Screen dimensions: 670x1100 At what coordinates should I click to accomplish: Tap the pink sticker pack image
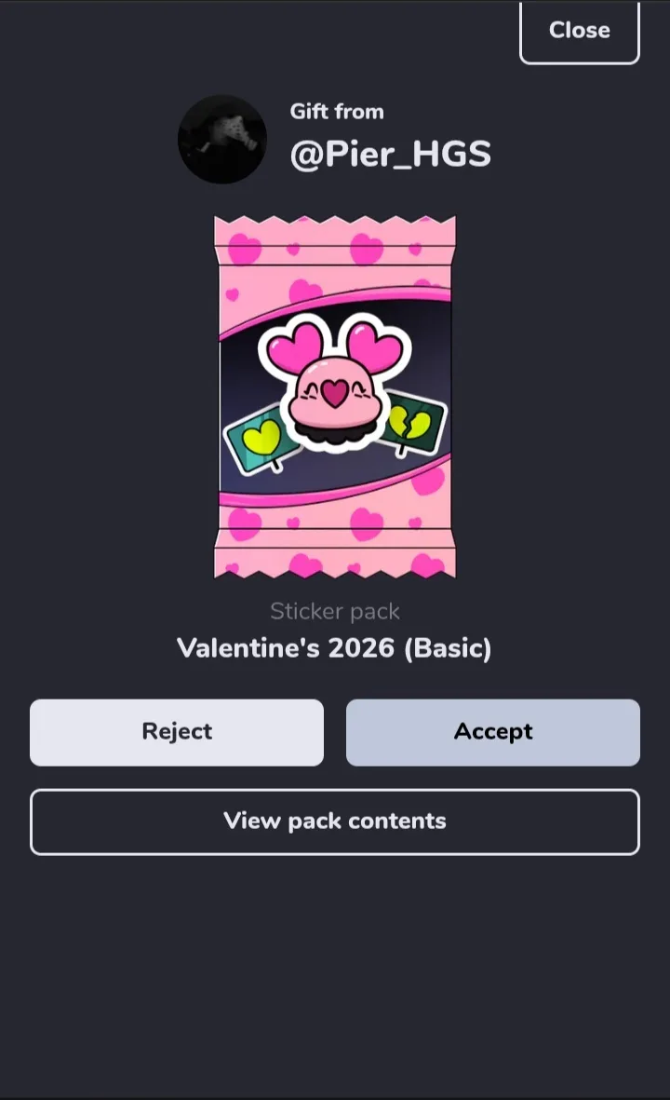point(335,397)
